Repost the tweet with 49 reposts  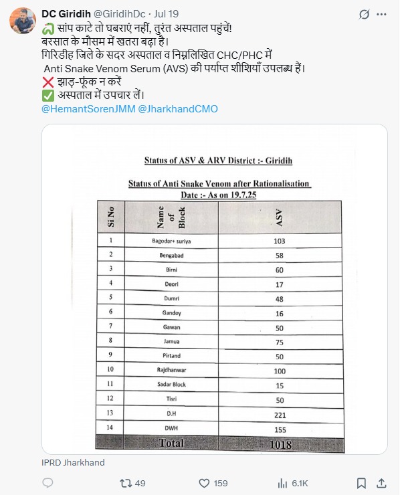(125, 484)
